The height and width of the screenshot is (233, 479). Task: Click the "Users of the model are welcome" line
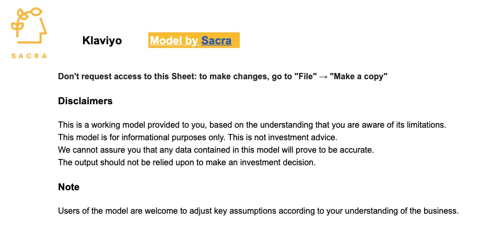tap(258, 211)
